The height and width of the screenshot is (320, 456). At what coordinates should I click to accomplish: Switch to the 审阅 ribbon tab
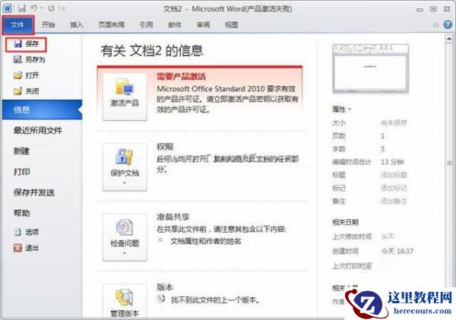coord(203,25)
